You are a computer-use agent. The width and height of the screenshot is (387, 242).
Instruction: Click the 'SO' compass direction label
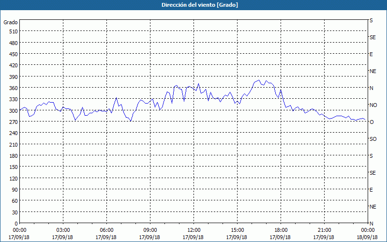(373, 139)
